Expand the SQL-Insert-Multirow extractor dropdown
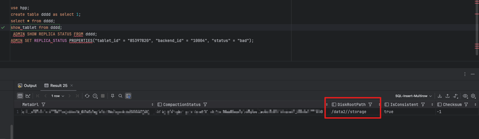 point(413,96)
